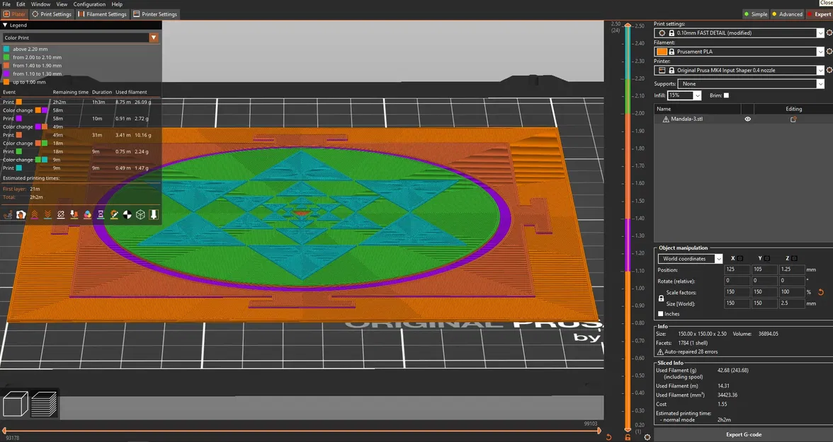Image resolution: width=833 pixels, height=442 pixels.
Task: Toggle Y axis mirror button
Action: click(767, 258)
